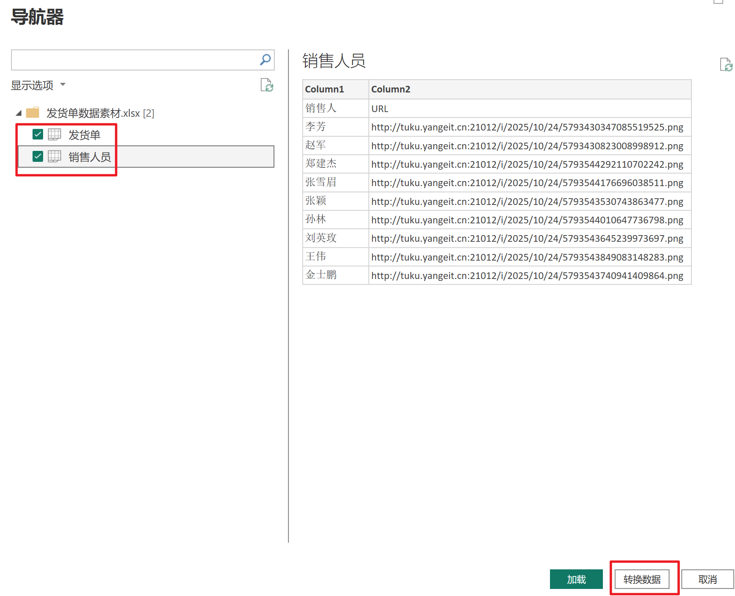Viewport: 735px width, 596px height.
Task: Open the 显示选项 dropdown
Action: [38, 85]
